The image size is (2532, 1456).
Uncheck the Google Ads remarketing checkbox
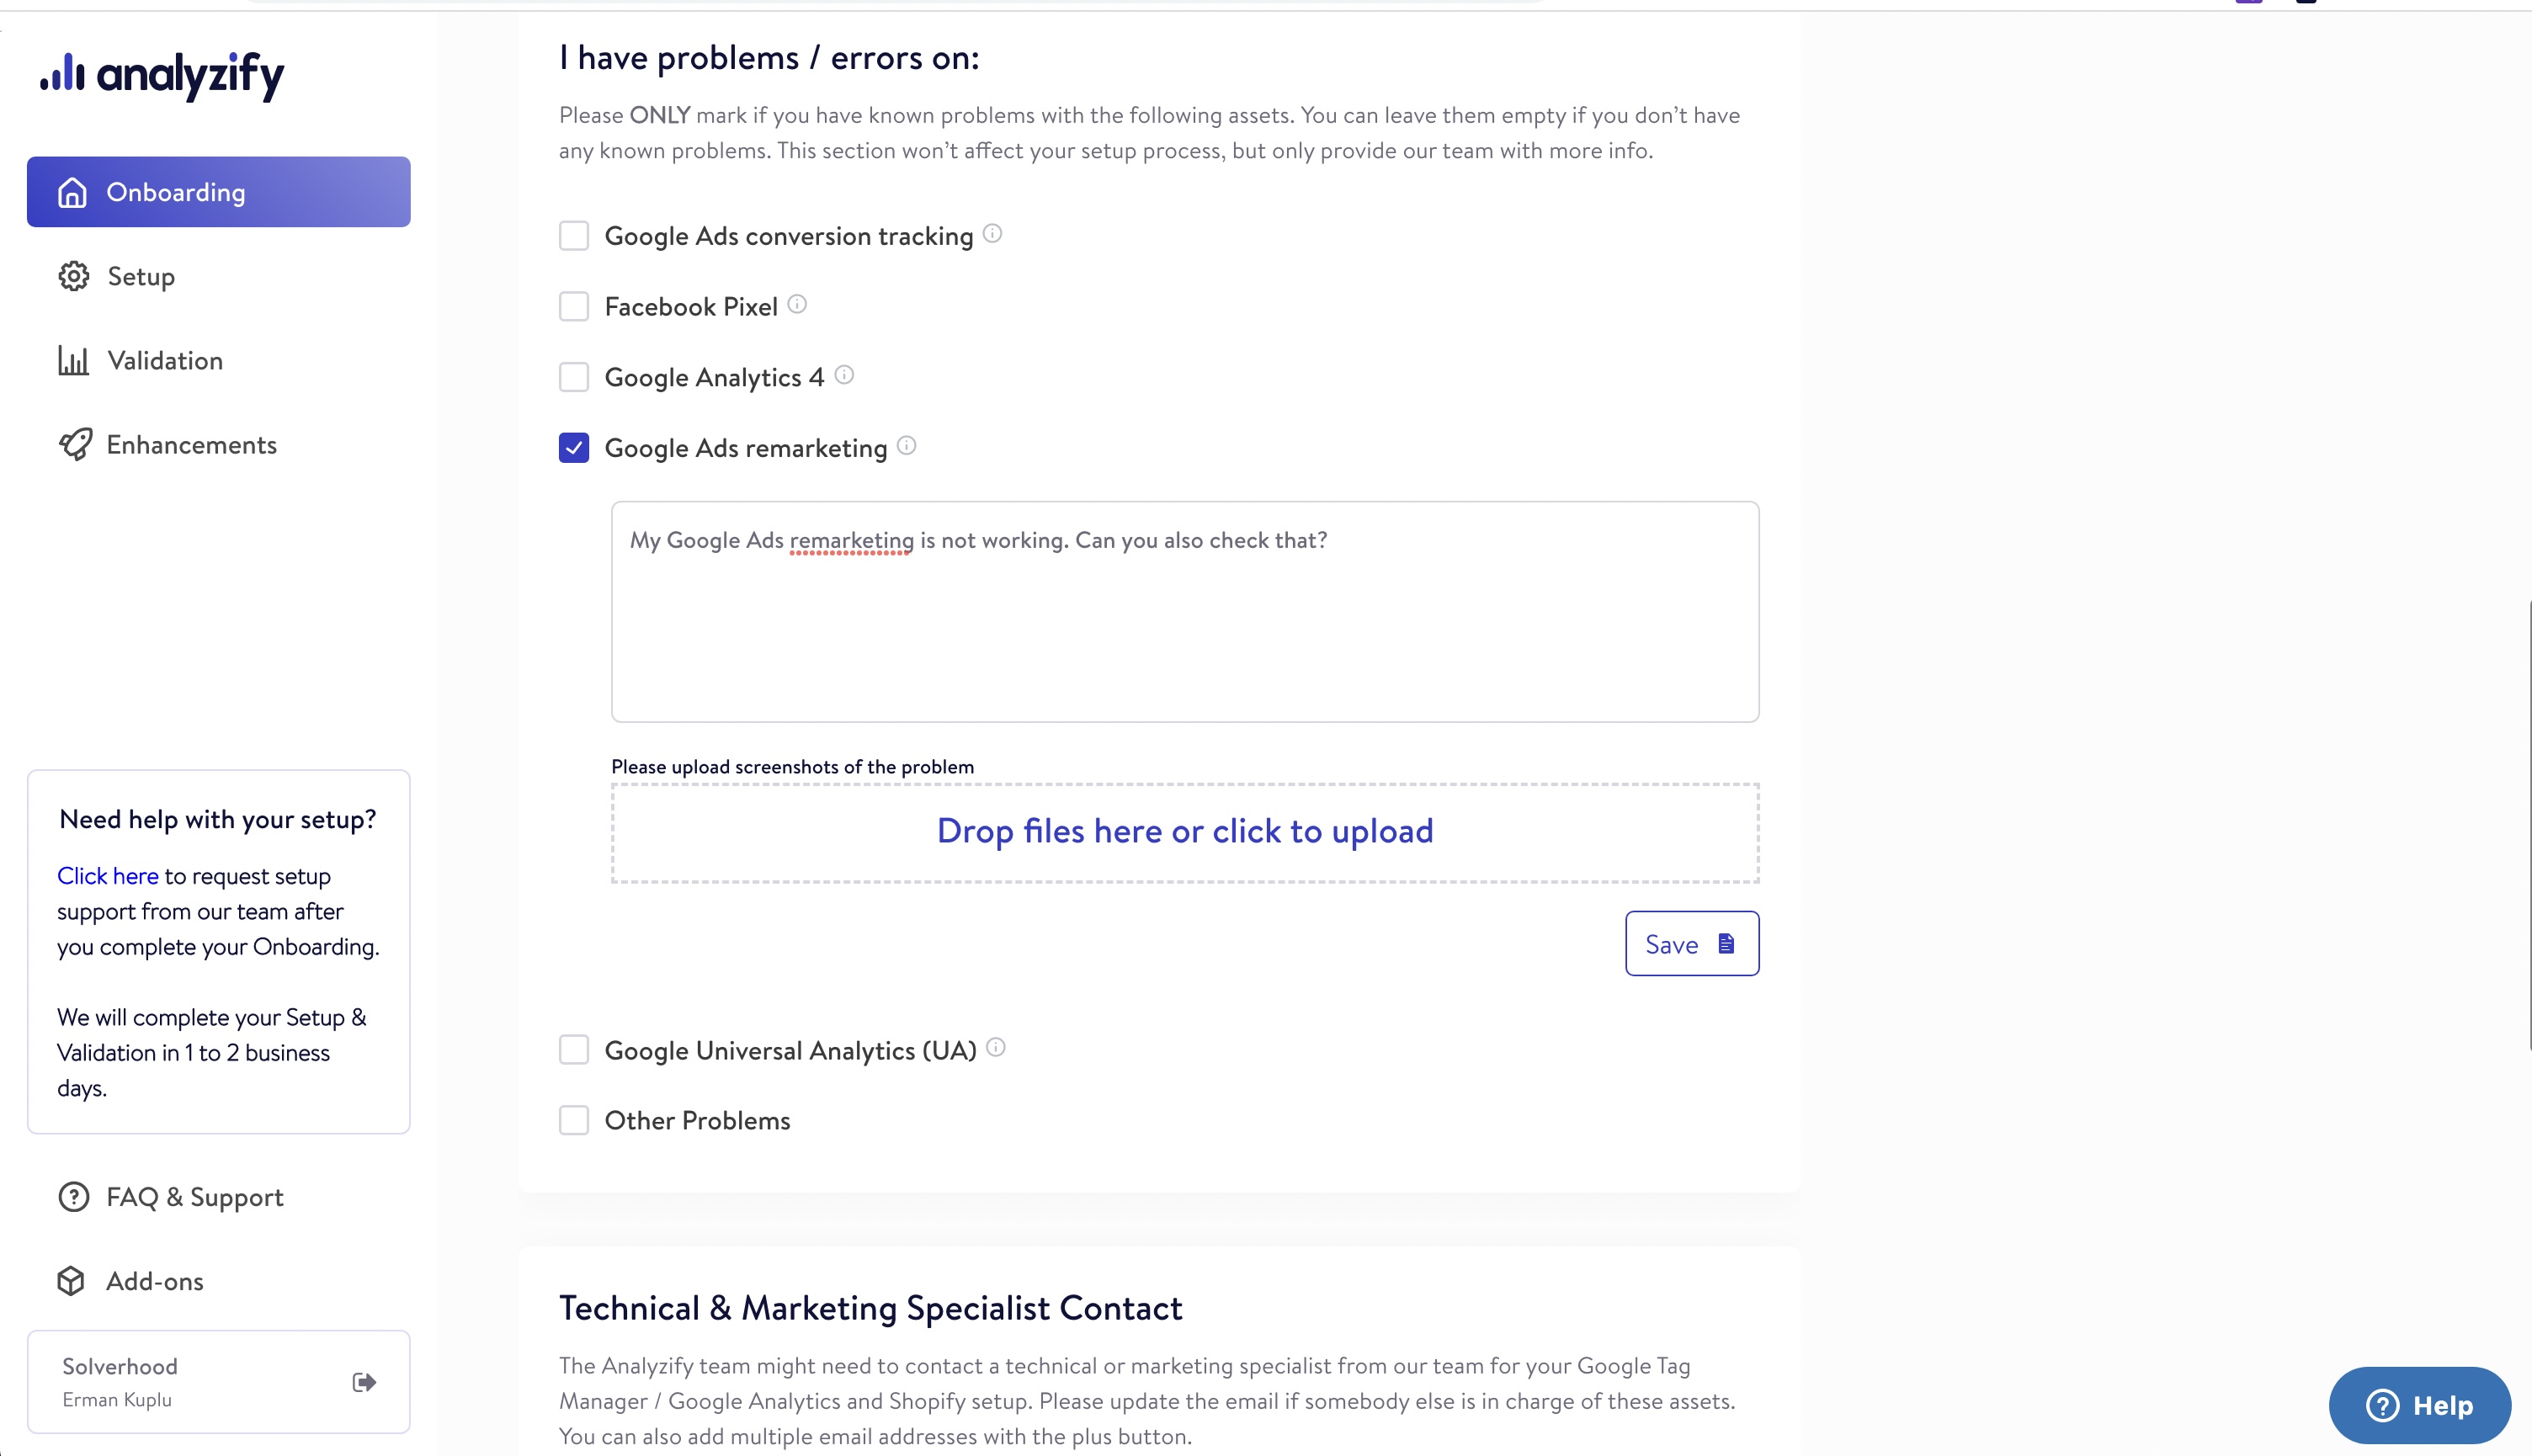[573, 448]
